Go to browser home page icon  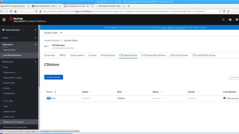[16, 11]
